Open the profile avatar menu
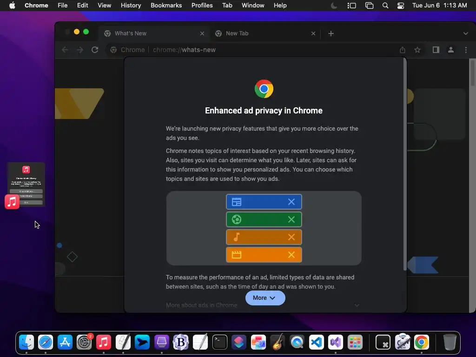Image resolution: width=476 pixels, height=357 pixels. click(451, 50)
